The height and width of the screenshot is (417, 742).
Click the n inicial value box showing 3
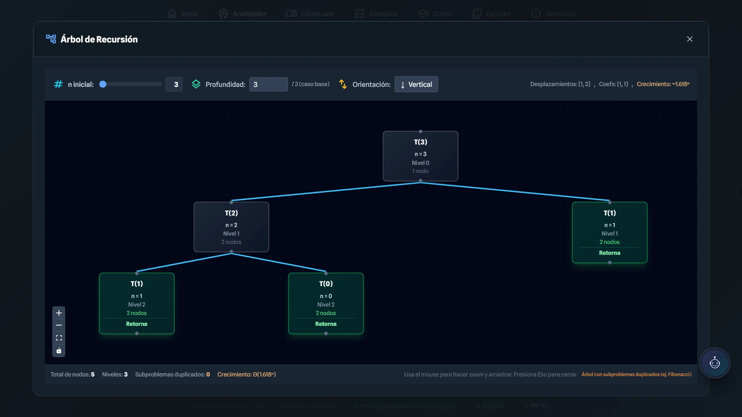coord(174,84)
